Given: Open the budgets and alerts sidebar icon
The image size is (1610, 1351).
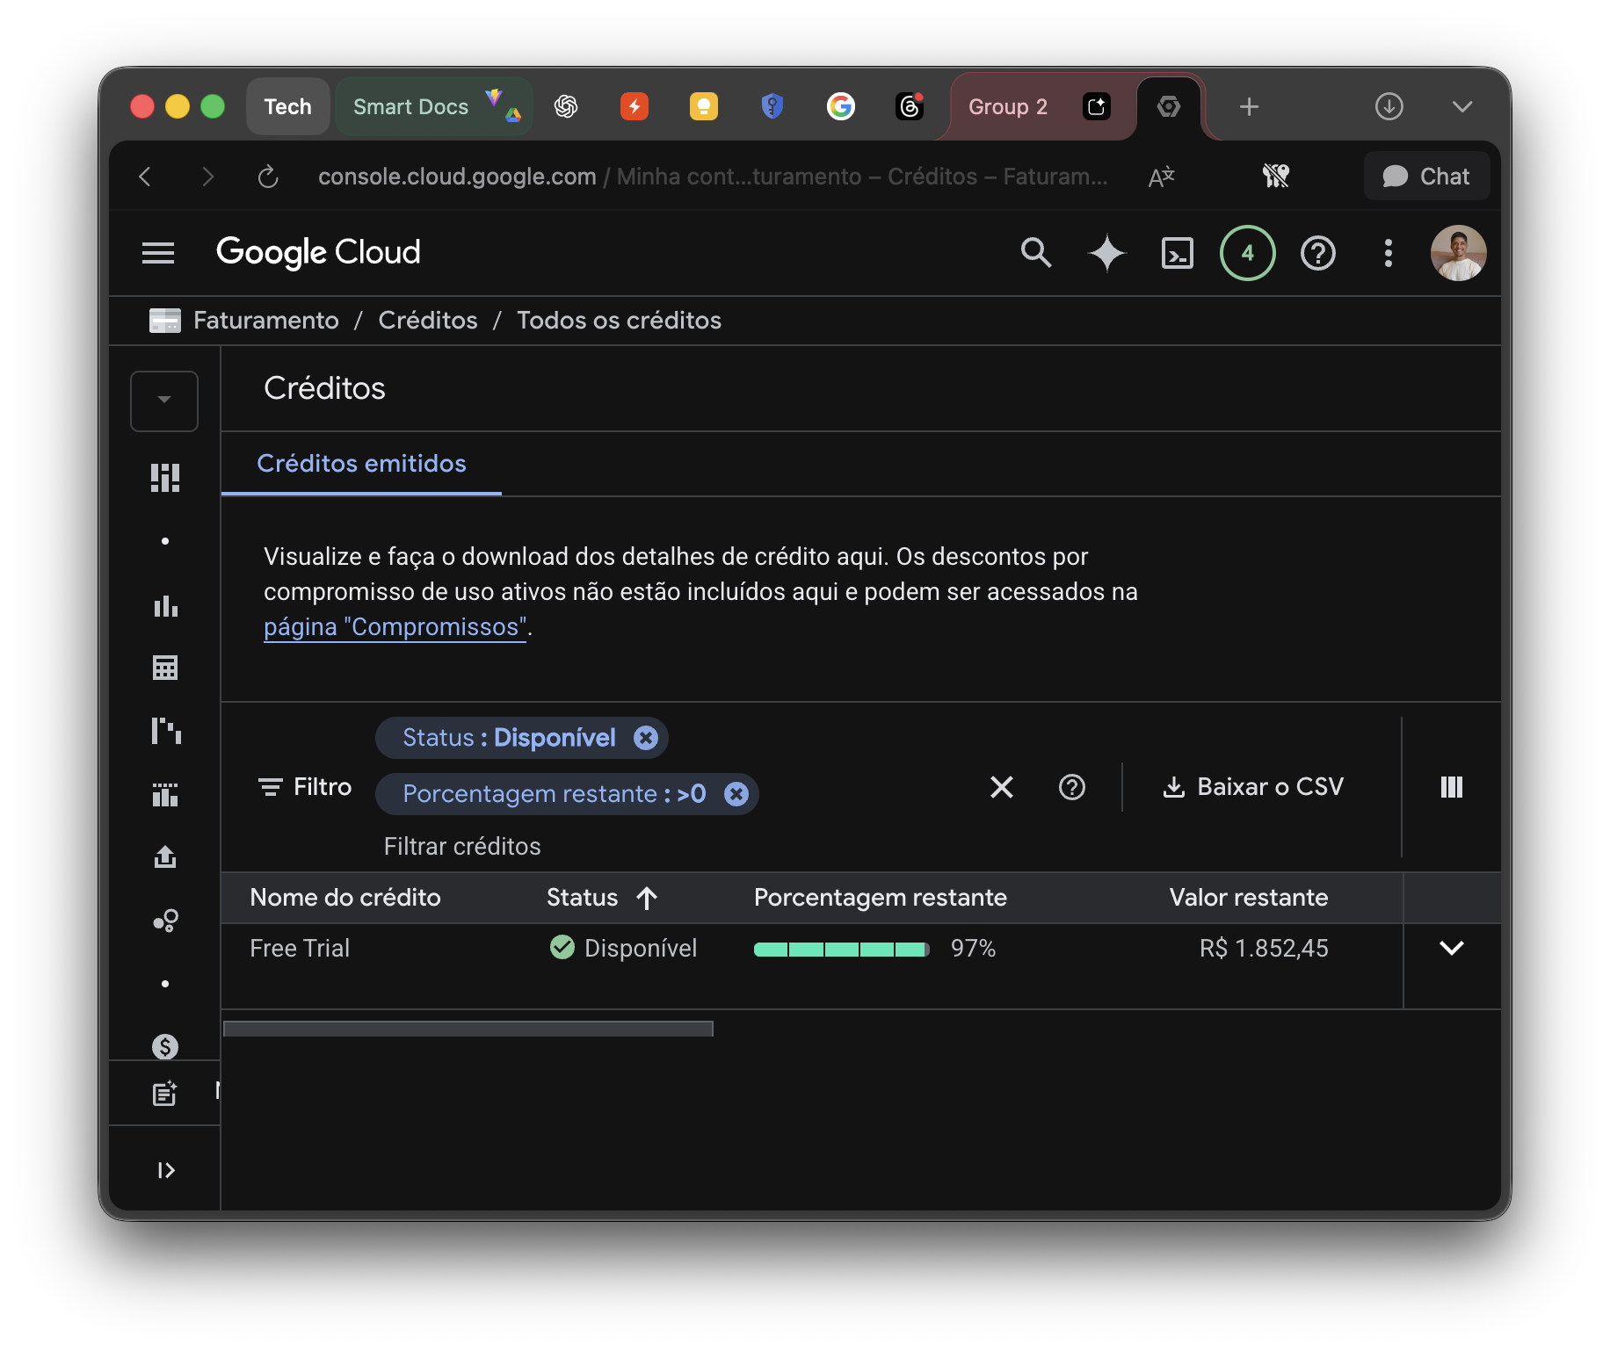Looking at the screenshot, I should pyautogui.click(x=165, y=795).
